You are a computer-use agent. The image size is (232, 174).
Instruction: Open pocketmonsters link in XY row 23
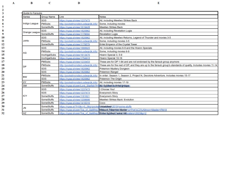coord(79,82)
